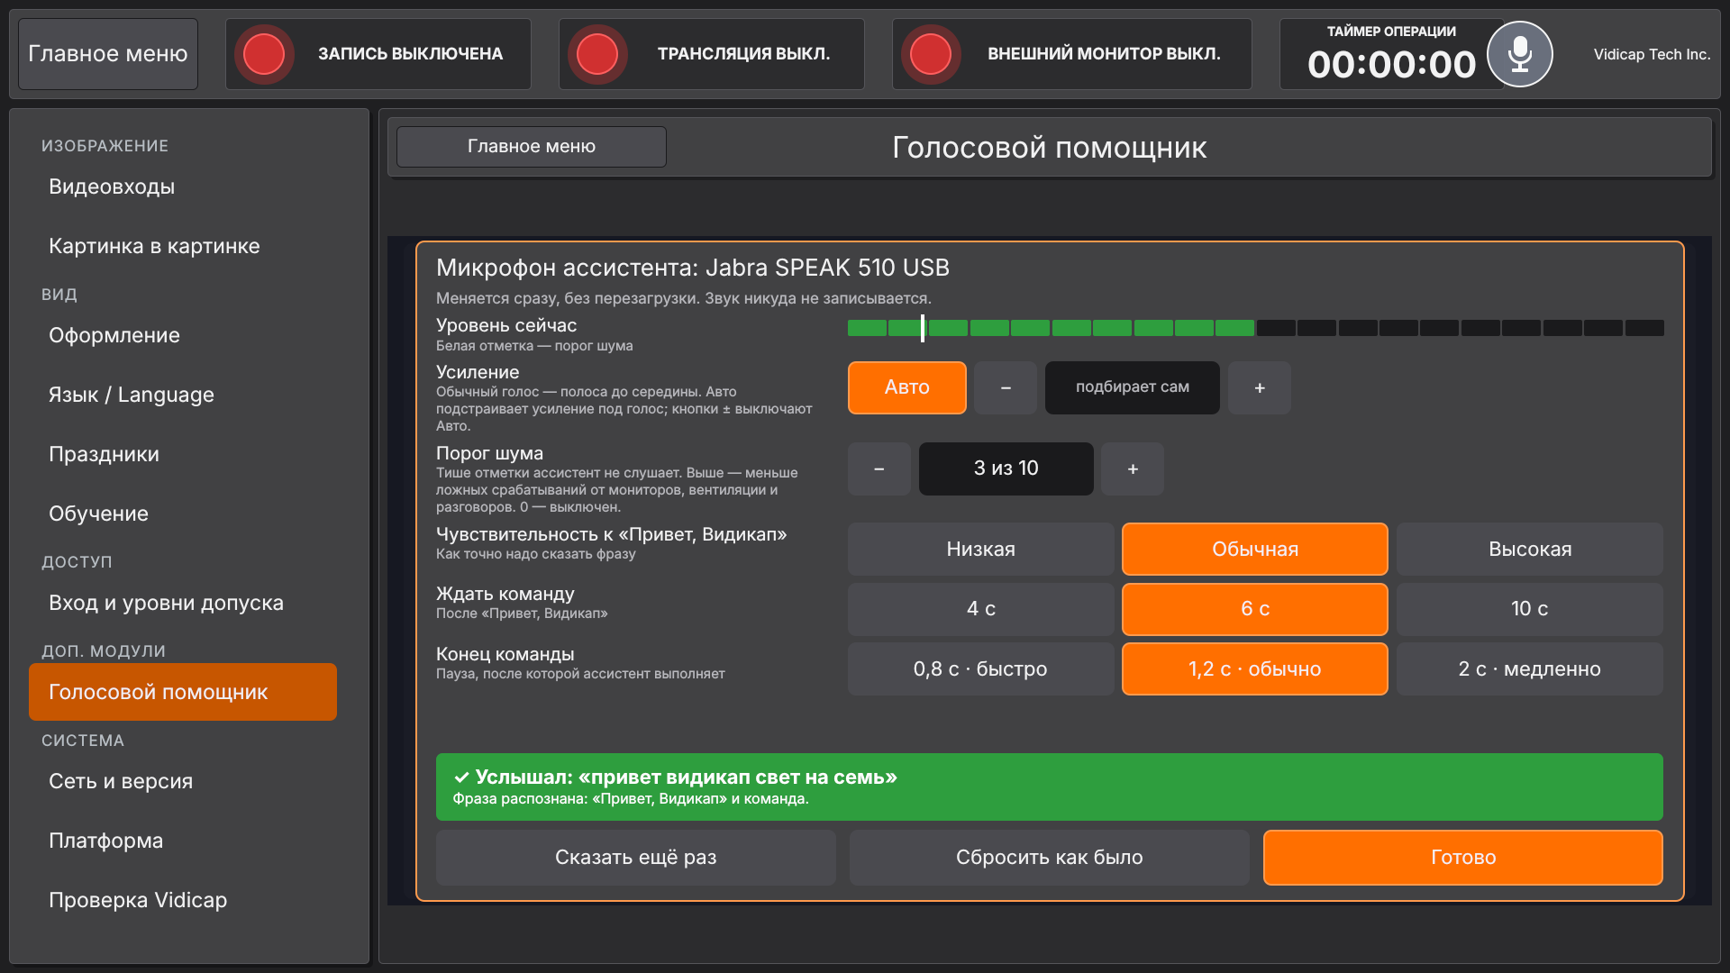Click the red recording indicator circle
Viewport: 1730px width, 973px height.
point(264,54)
